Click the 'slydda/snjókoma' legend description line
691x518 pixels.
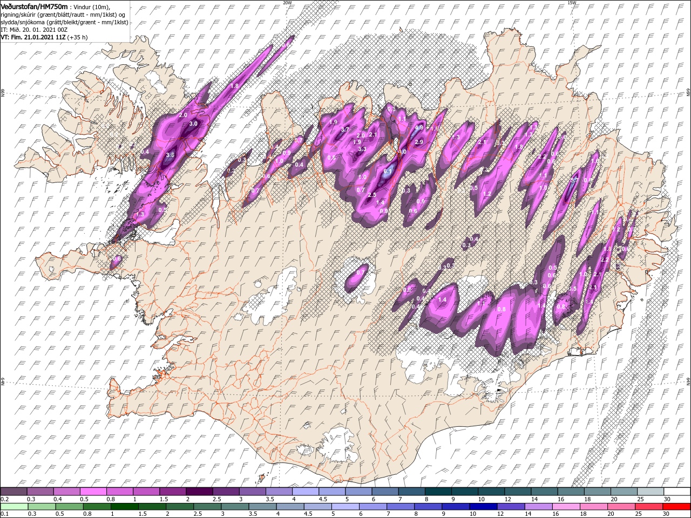pos(64,22)
